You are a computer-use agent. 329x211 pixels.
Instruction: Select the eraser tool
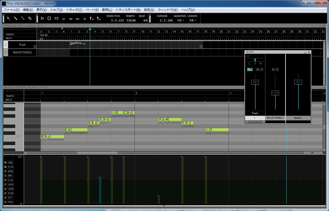click(x=30, y=19)
